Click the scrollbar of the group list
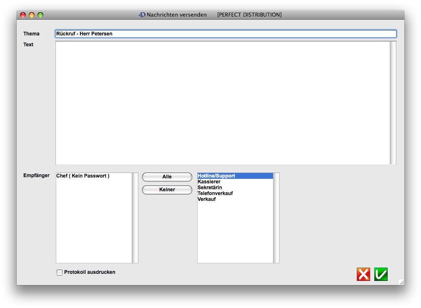The image size is (421, 308). click(276, 218)
